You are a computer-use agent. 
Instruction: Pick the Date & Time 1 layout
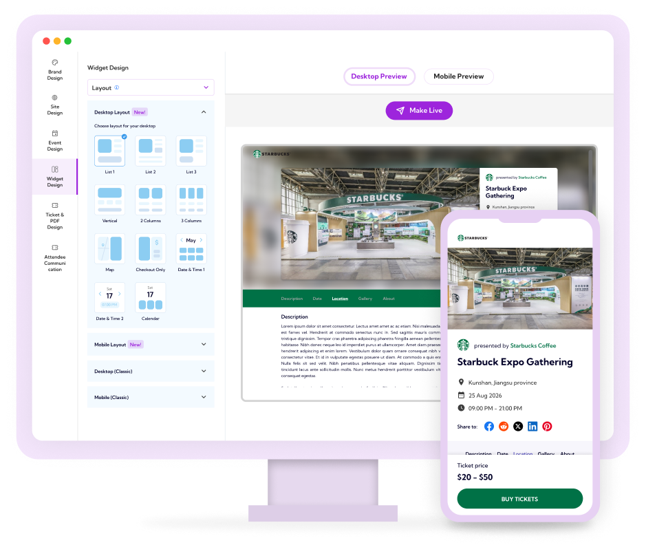(x=191, y=249)
